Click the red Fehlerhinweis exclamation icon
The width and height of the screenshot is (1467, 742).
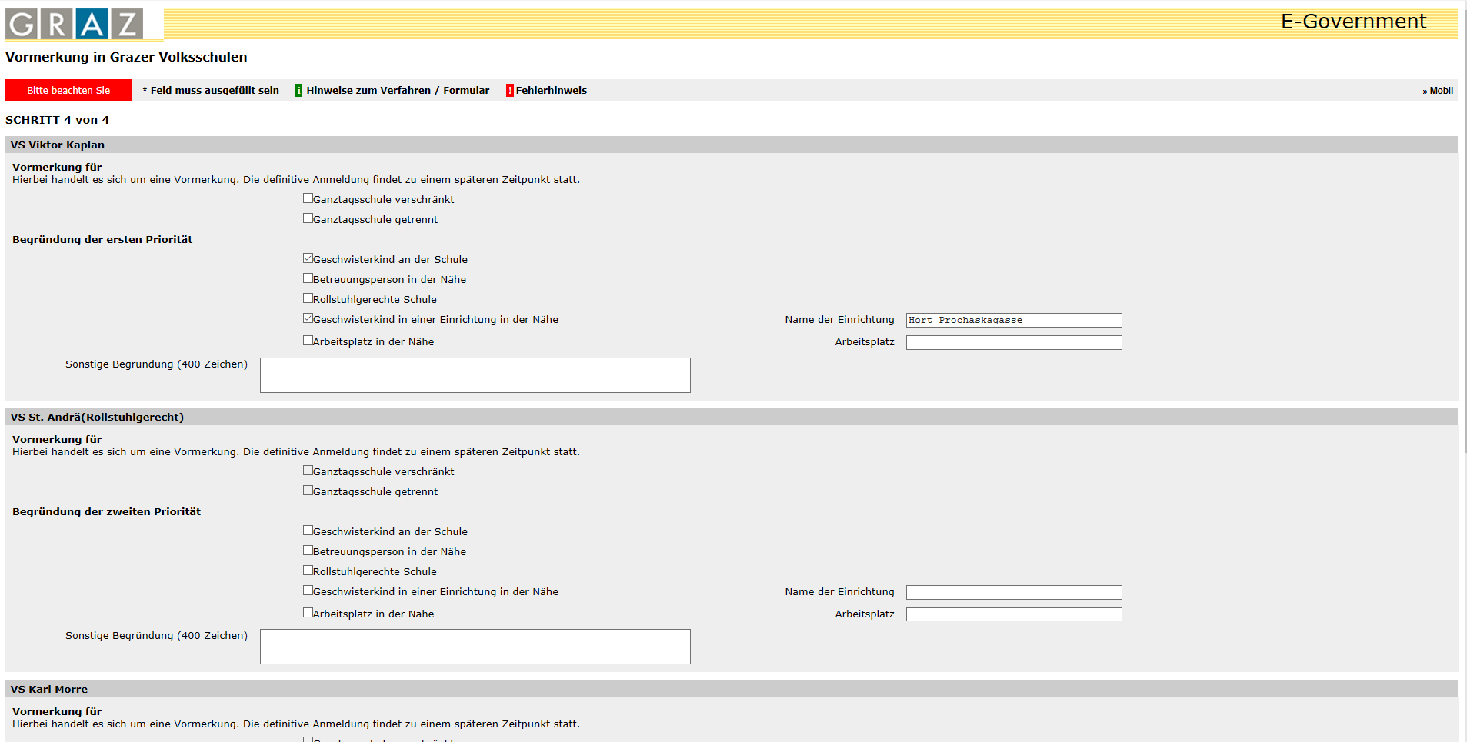(x=509, y=91)
